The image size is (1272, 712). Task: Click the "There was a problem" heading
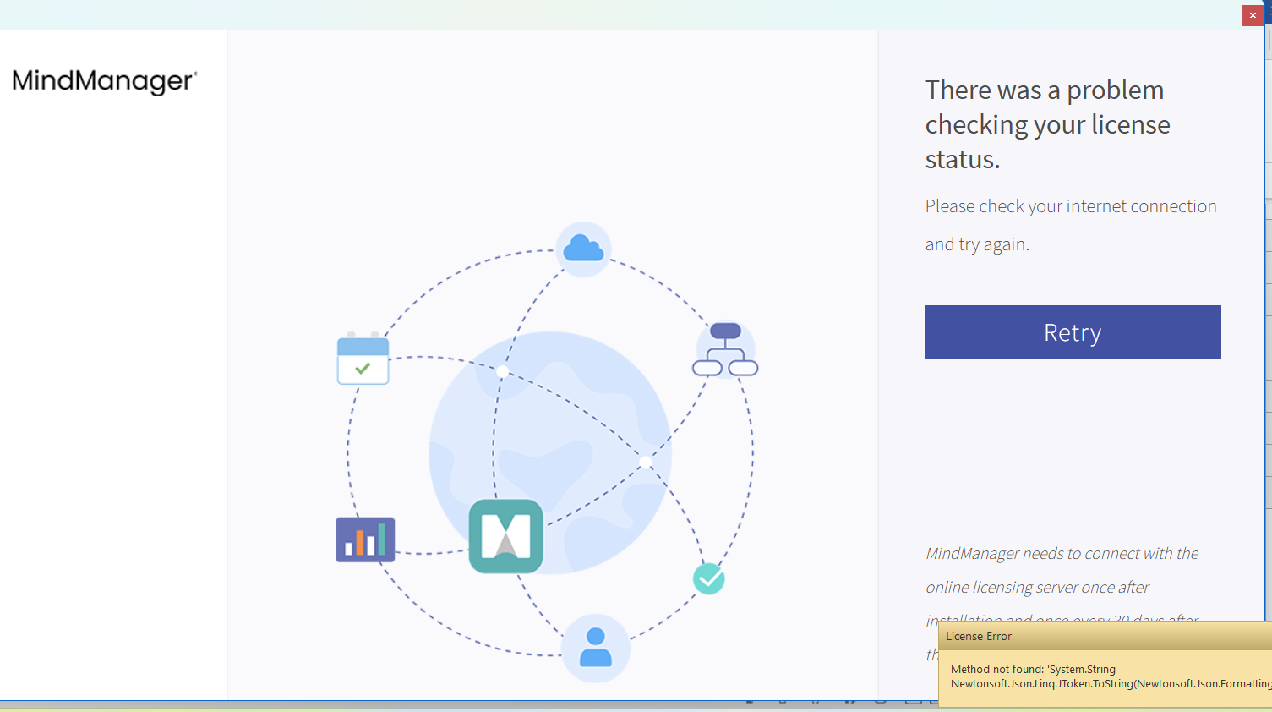1048,124
